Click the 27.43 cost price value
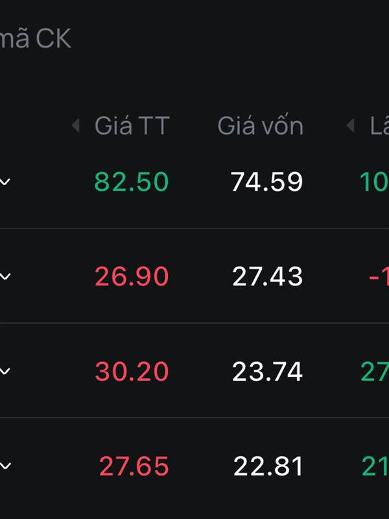This screenshot has width=389, height=519. (x=267, y=277)
